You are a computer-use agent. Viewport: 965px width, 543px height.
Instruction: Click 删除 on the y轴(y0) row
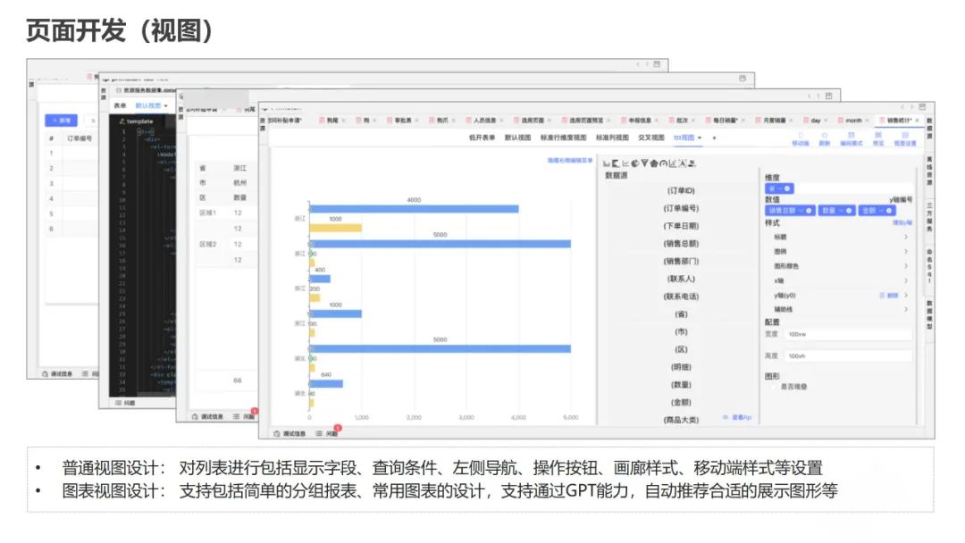[x=889, y=296]
